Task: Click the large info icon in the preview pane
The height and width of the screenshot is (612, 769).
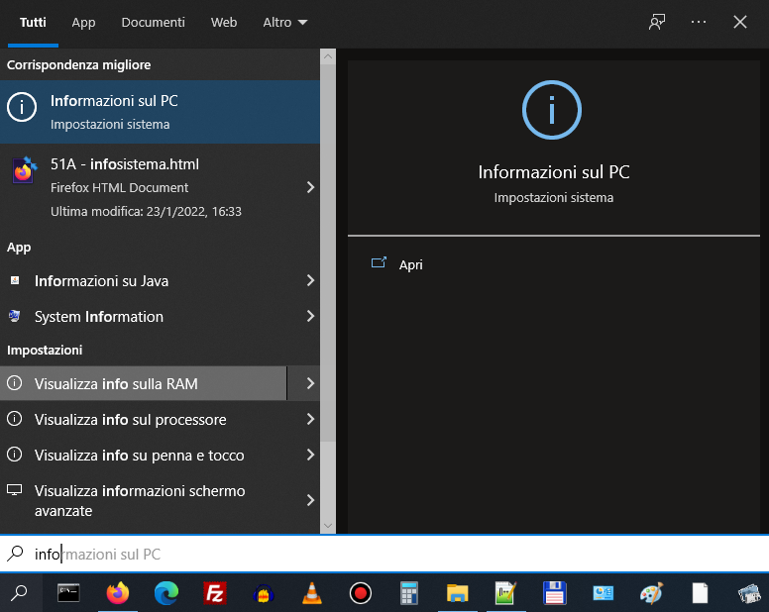Action: pyautogui.click(x=552, y=110)
